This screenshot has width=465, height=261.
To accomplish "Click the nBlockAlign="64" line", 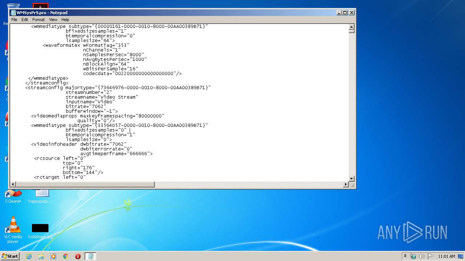I will pos(106,64).
